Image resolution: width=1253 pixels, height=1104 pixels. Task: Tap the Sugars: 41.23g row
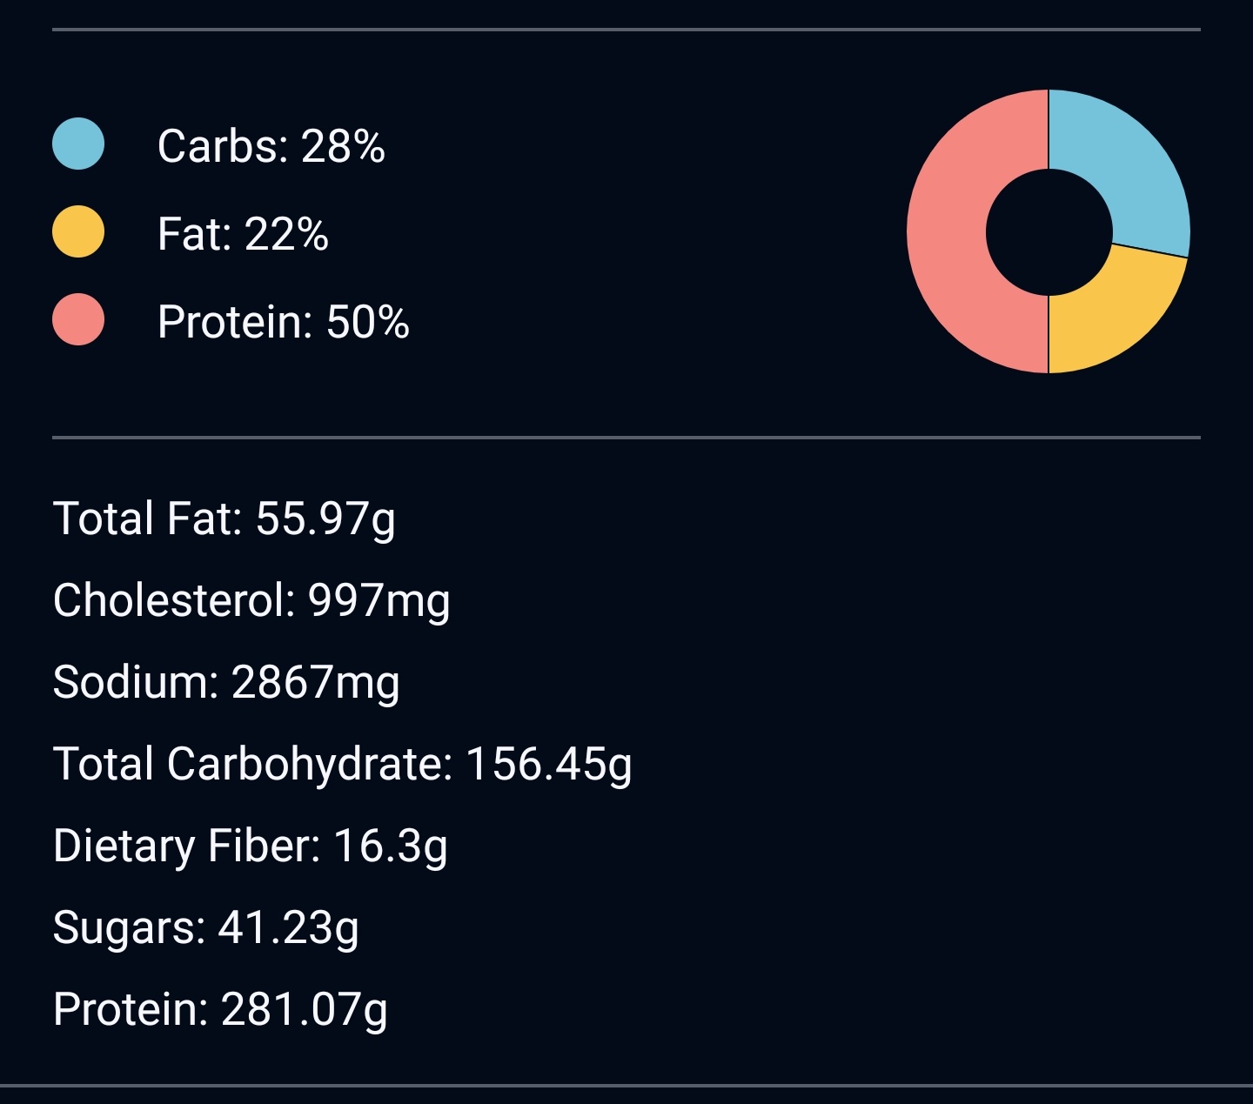205,927
